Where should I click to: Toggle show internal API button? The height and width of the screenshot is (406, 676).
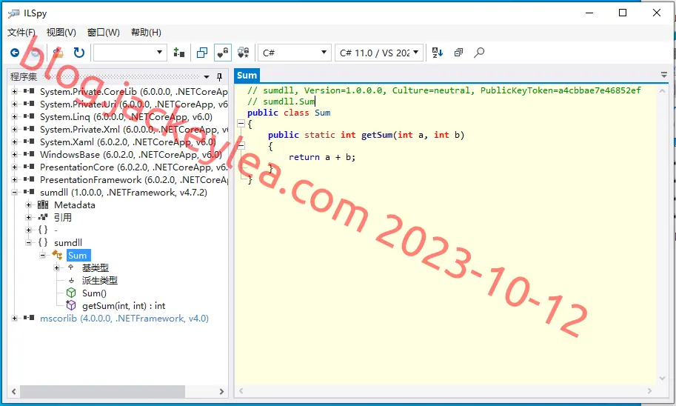(222, 53)
